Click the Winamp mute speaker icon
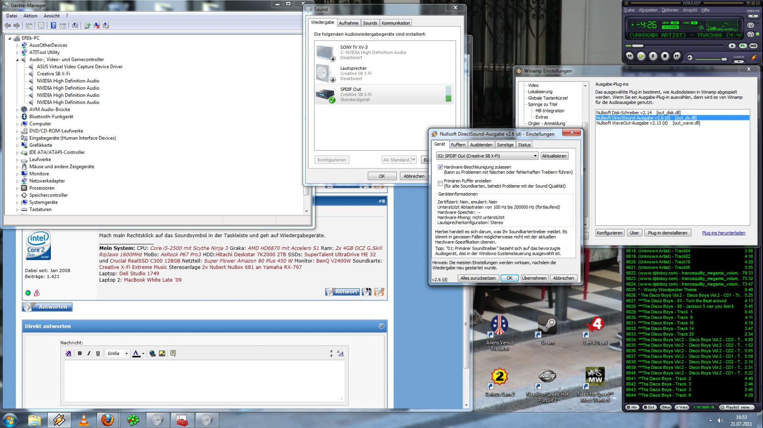The height and width of the screenshot is (428, 763). (690, 58)
